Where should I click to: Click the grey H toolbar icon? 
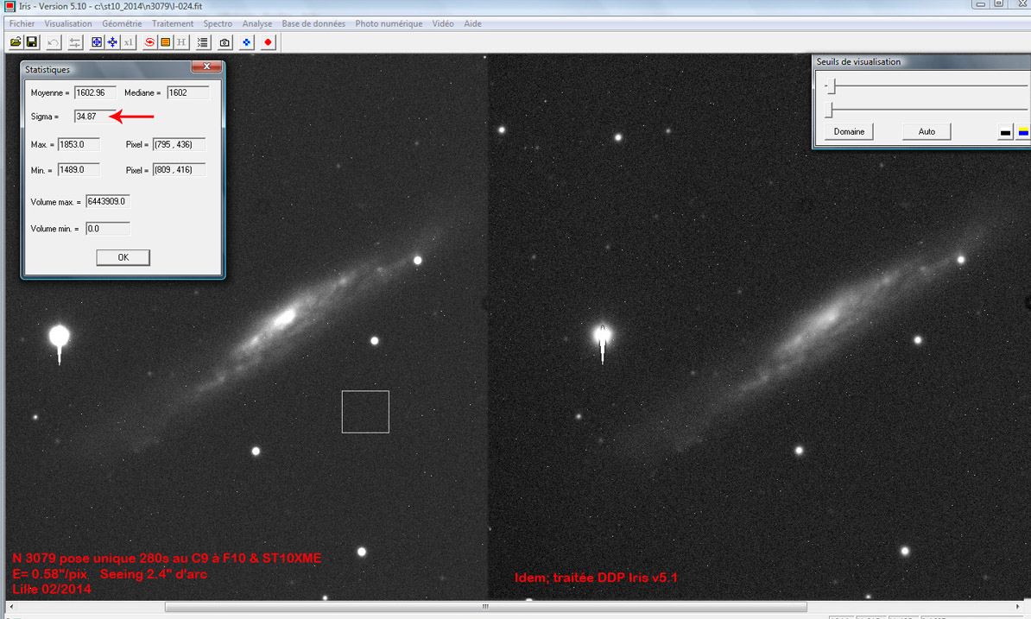181,42
